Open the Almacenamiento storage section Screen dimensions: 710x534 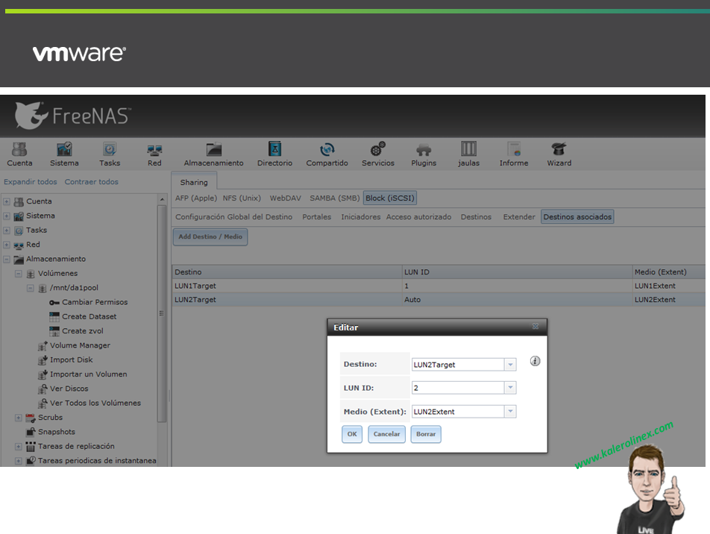tap(213, 153)
